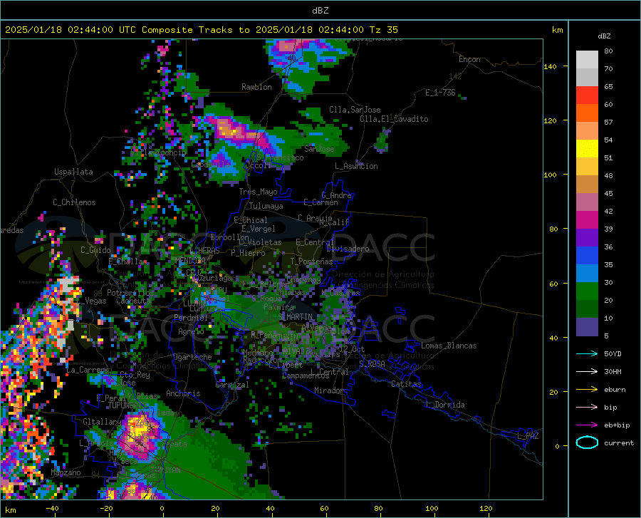Select the dark orange 57-60 dBZ band
This screenshot has width=641, height=518.
[587, 113]
